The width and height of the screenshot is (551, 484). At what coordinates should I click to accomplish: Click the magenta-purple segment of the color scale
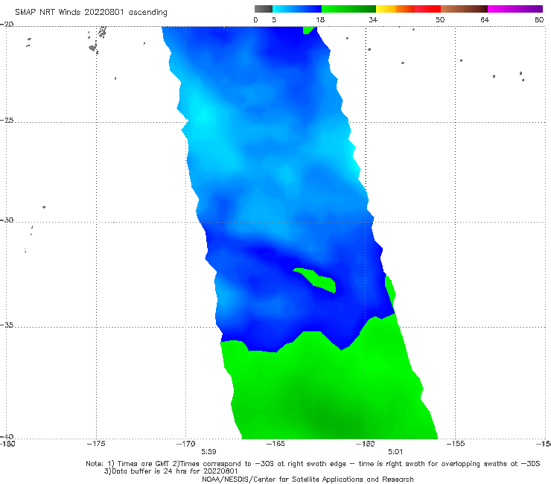[x=515, y=9]
